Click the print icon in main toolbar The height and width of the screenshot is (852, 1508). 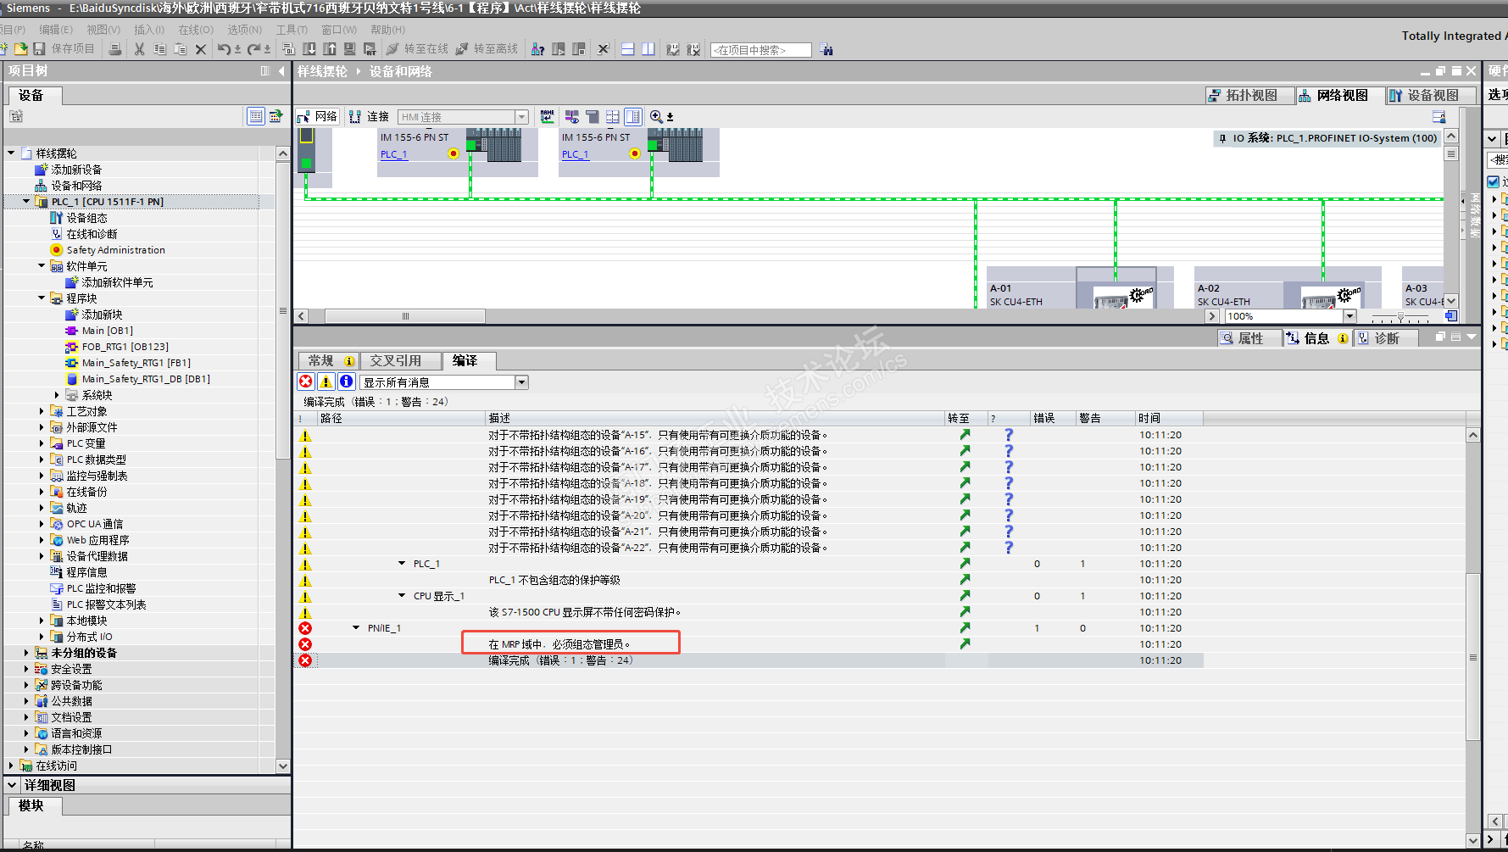(x=115, y=49)
